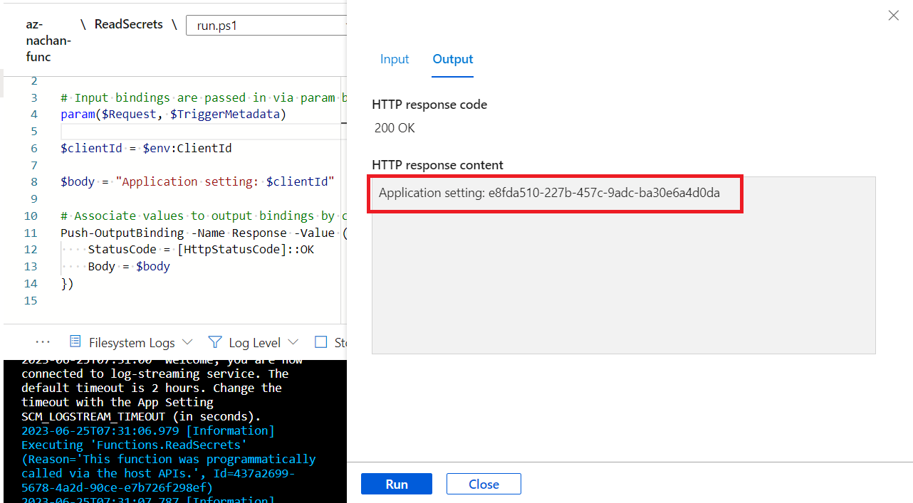This screenshot has height=503, width=913.
Task: Click ReadSecrets in the breadcrumb path
Action: tap(128, 24)
